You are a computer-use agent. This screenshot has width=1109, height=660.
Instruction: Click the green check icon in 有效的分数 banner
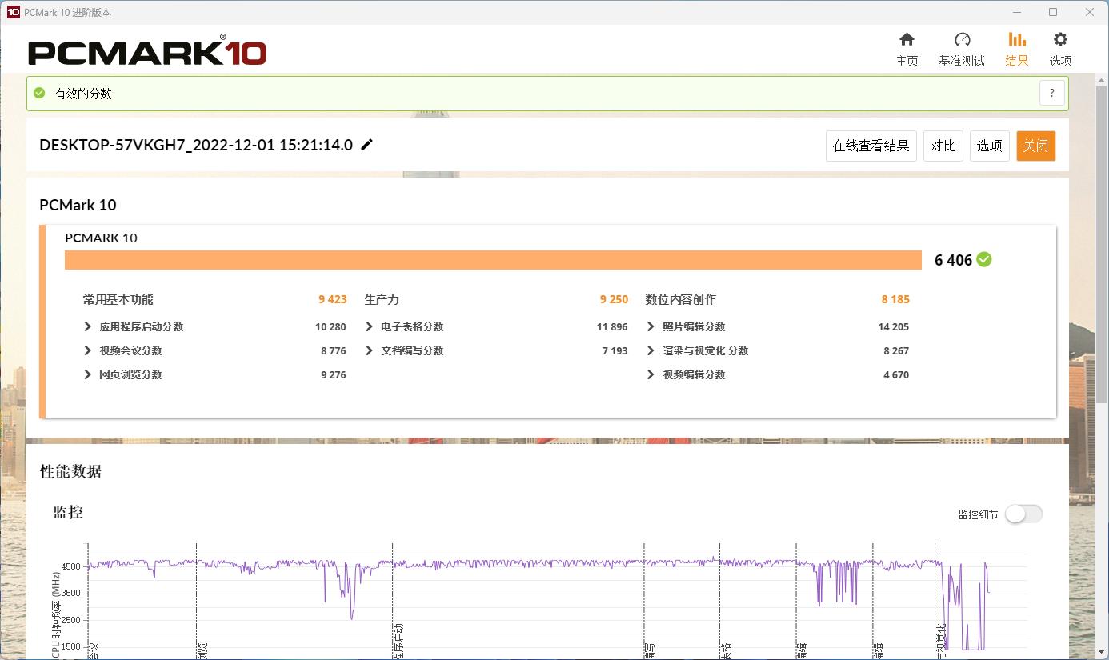(38, 92)
